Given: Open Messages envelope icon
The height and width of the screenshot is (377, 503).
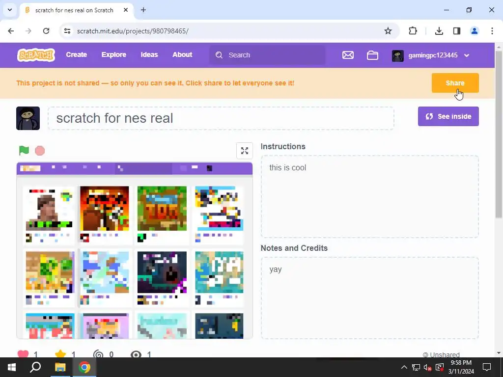Looking at the screenshot, I should pos(348,55).
